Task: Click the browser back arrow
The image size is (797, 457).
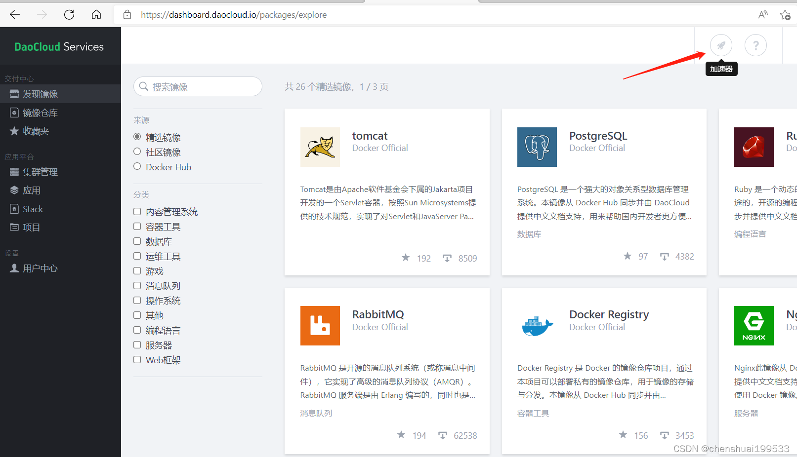Action: 15,15
